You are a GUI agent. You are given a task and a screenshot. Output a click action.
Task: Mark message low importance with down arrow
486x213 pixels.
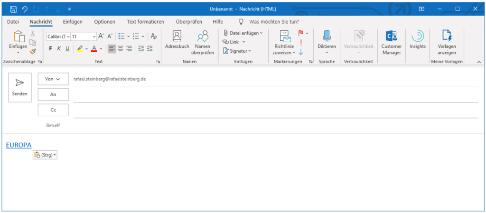tap(300, 52)
